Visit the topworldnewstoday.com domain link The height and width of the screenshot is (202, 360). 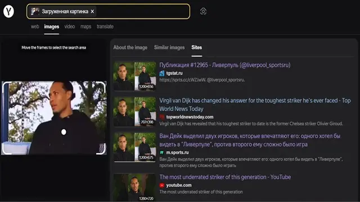coord(190,117)
